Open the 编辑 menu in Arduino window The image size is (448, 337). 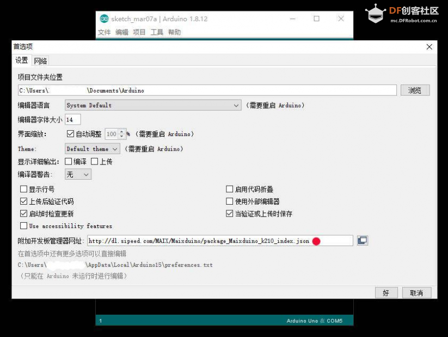point(122,32)
